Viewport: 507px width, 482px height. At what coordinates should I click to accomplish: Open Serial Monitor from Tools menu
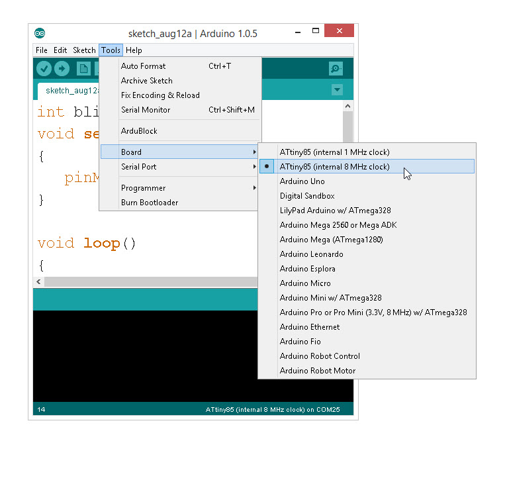[179, 110]
